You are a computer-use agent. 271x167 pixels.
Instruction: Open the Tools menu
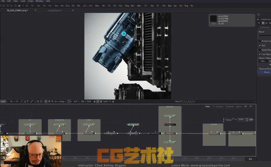pos(23,1)
